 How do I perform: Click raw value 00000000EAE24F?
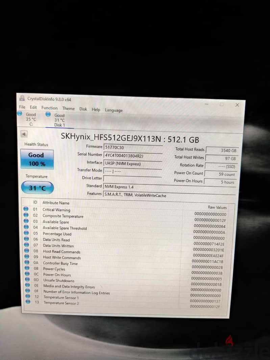[x=208, y=256]
